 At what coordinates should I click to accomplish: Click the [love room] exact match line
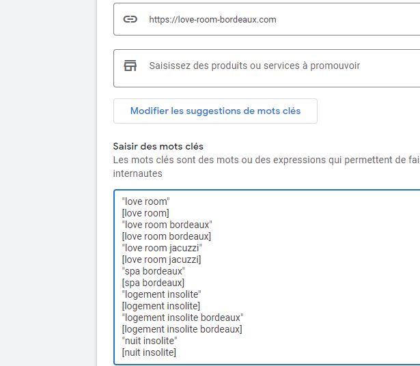tap(145, 213)
